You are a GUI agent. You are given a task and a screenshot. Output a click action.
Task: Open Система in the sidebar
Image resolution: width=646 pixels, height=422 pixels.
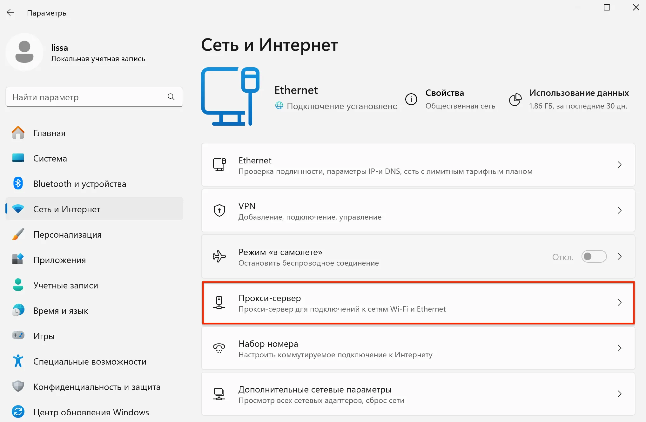coord(94,158)
